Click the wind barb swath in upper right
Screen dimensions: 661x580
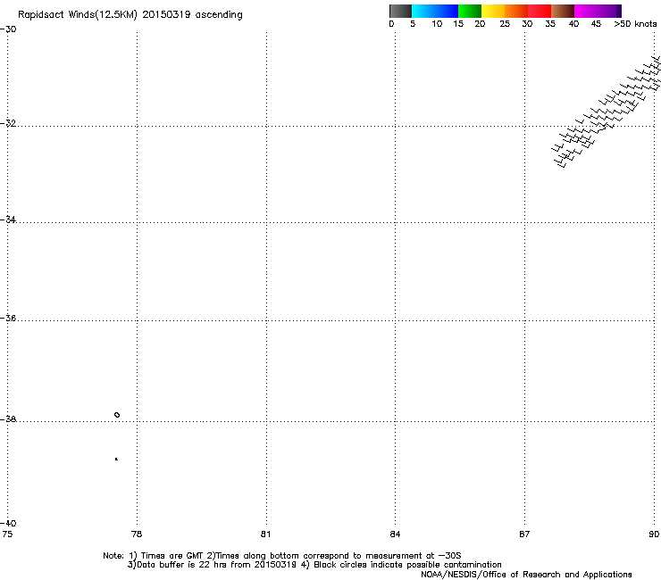[x=607, y=112]
